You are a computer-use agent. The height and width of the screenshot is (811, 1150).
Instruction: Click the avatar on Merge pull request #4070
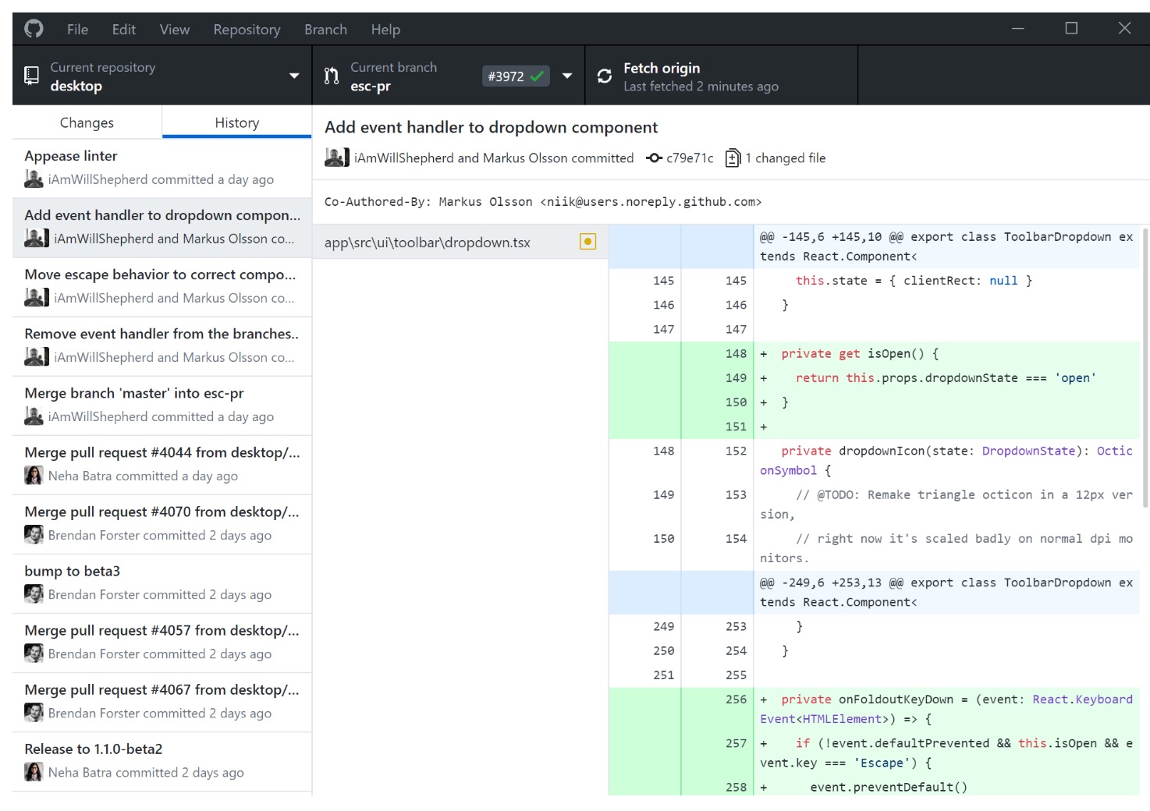point(34,534)
